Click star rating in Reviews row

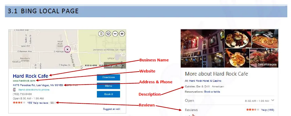click(x=253, y=110)
